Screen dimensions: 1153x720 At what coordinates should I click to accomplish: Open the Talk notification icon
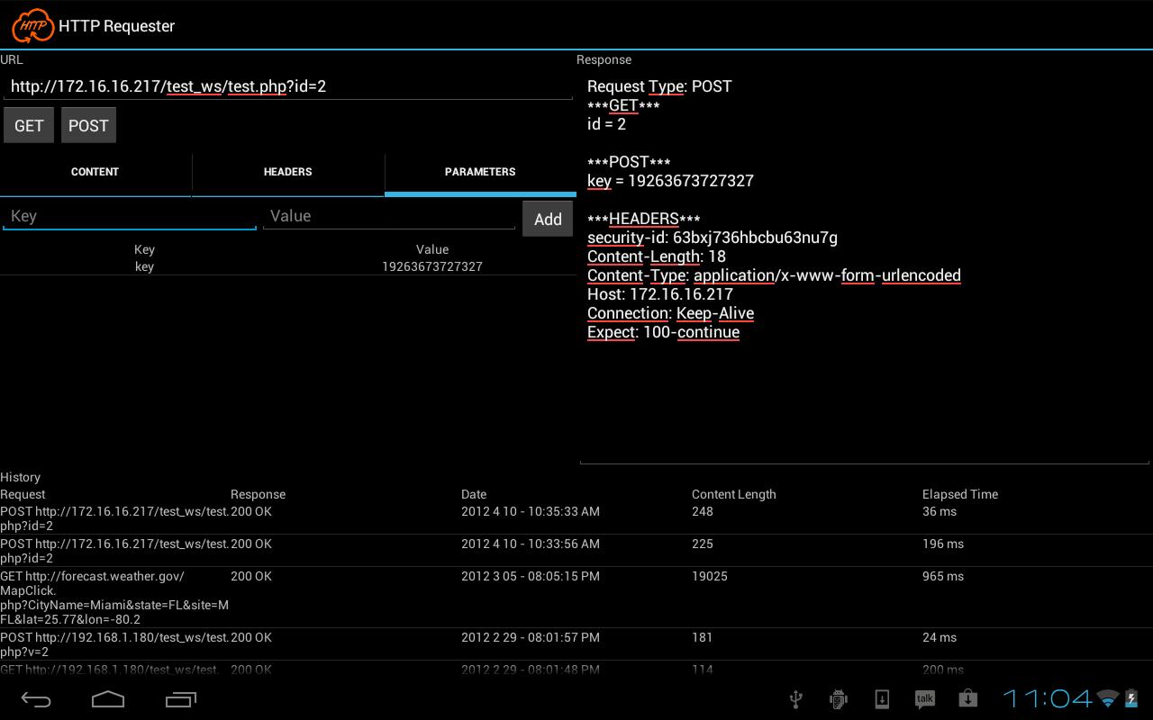(925, 699)
